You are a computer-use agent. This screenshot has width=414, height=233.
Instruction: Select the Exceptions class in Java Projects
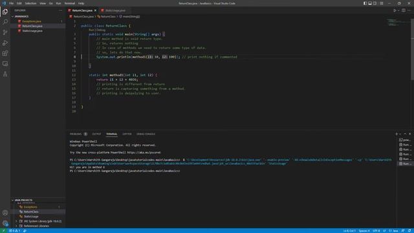pyautogui.click(x=38, y=207)
